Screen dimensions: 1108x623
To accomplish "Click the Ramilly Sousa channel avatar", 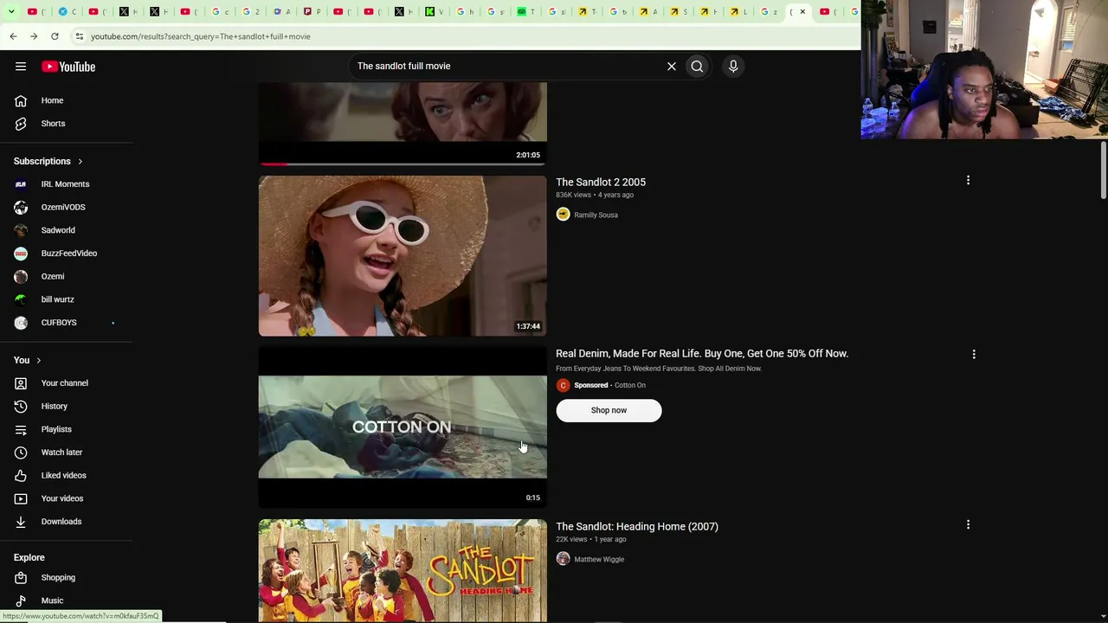I will pyautogui.click(x=563, y=215).
